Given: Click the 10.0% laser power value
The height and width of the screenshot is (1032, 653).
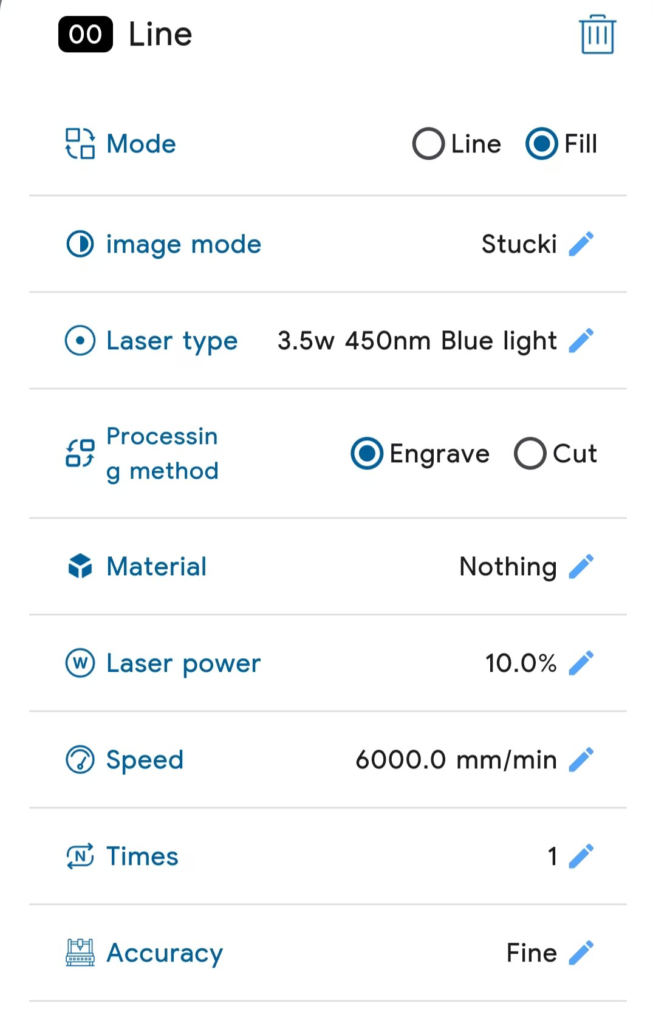Looking at the screenshot, I should [x=521, y=663].
